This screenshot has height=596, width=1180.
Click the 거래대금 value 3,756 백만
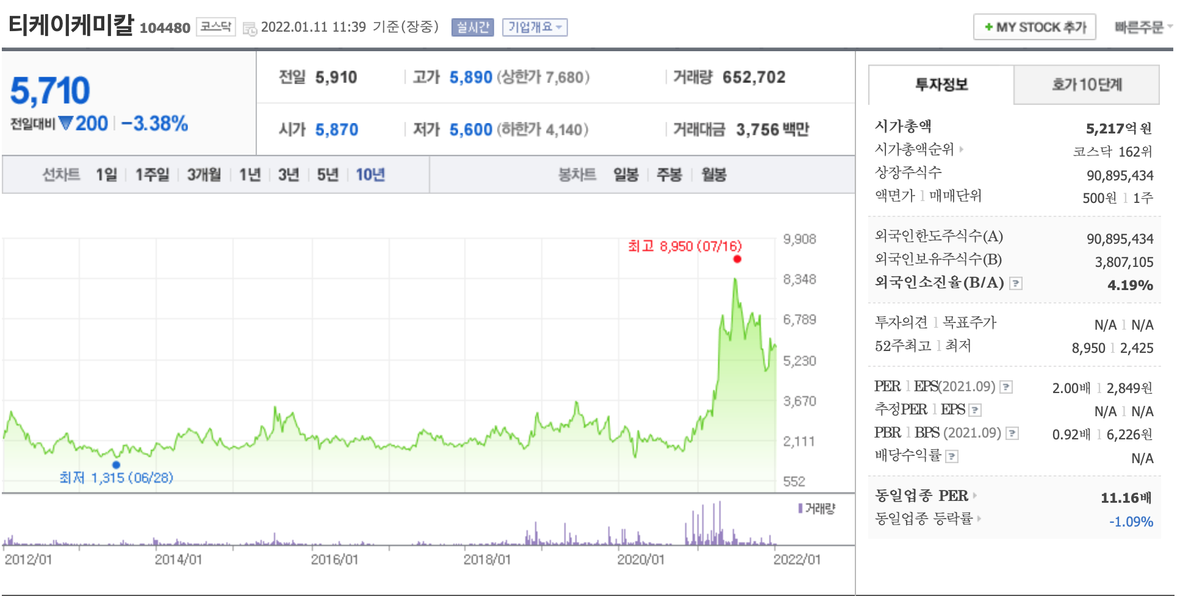(x=772, y=130)
